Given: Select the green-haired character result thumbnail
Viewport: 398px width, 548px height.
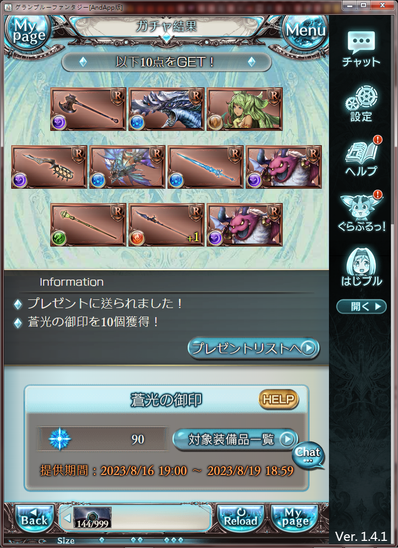Looking at the screenshot, I should pos(245,109).
